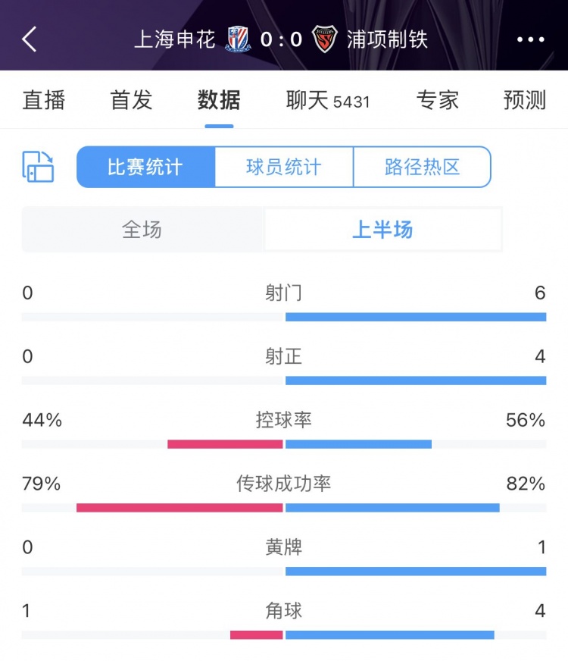Open the 预测 prediction tab
Image resolution: width=568 pixels, height=661 pixels.
coord(524,100)
